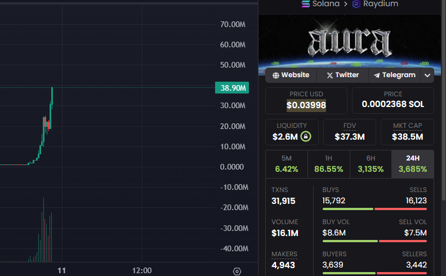
Task: Click the 0.0002368 SOL price box
Action: tap(393, 101)
